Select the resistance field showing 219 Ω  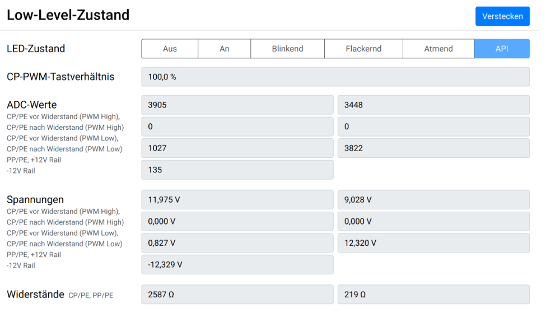pyautogui.click(x=433, y=295)
